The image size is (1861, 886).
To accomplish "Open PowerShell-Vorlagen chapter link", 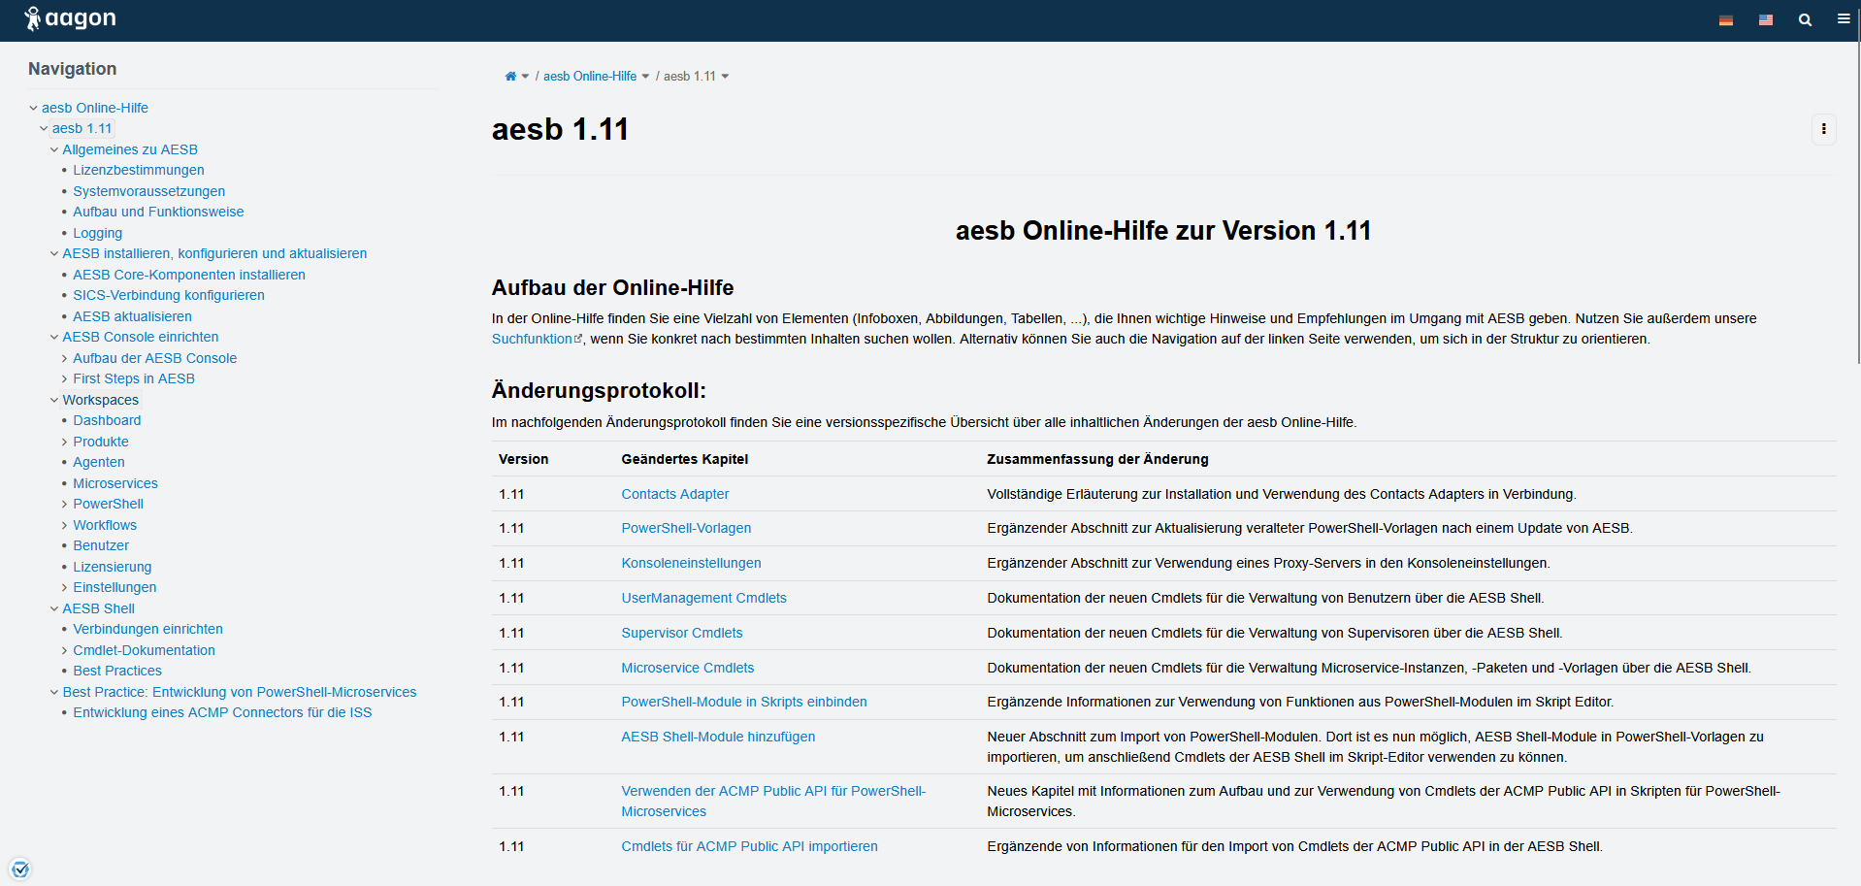I will pyautogui.click(x=686, y=528).
